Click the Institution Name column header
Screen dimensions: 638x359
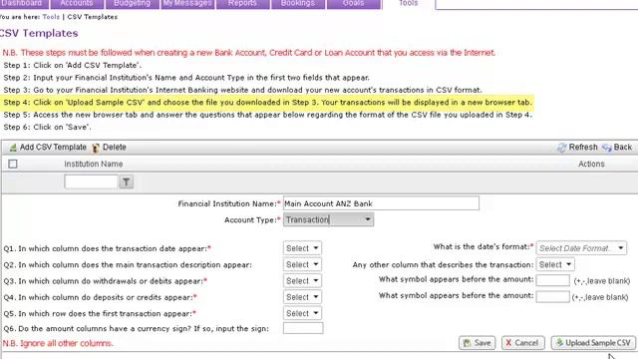pos(93,164)
